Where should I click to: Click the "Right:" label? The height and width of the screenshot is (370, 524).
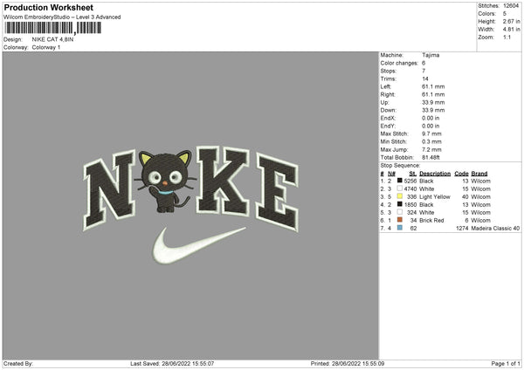point(388,94)
